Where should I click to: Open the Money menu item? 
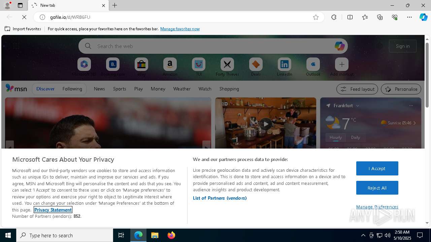158,89
